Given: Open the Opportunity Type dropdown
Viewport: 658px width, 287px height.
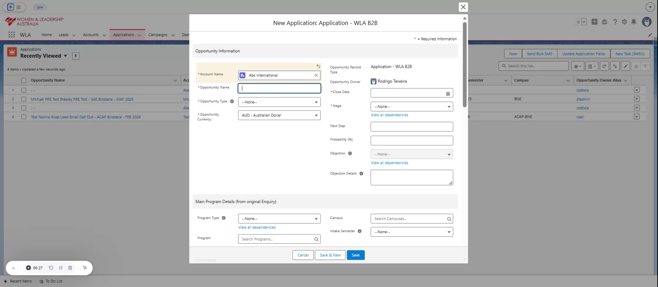Looking at the screenshot, I should 279,102.
